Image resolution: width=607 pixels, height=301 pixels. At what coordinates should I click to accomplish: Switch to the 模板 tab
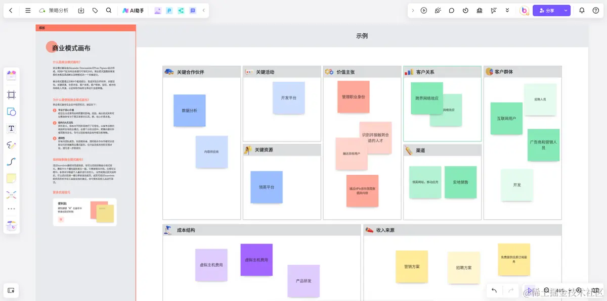coord(41,28)
